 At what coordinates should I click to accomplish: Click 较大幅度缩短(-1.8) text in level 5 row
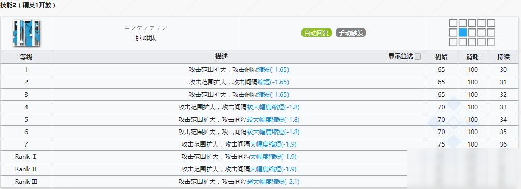(273, 120)
